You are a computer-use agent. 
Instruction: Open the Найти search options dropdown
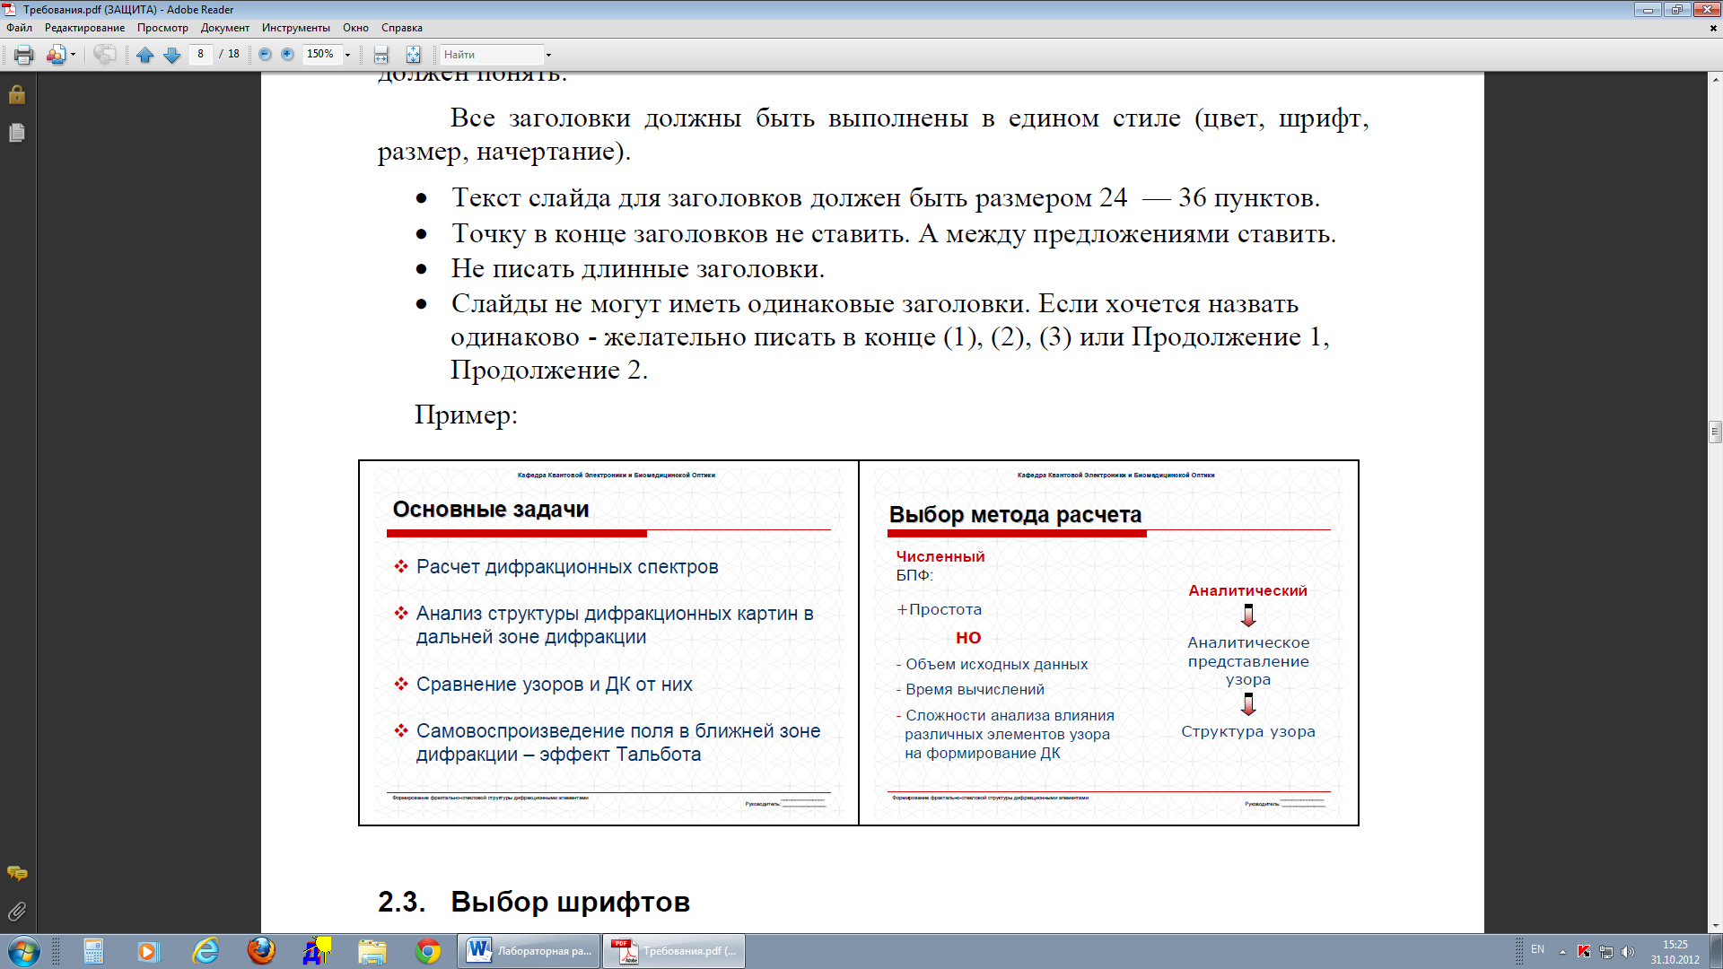click(548, 55)
